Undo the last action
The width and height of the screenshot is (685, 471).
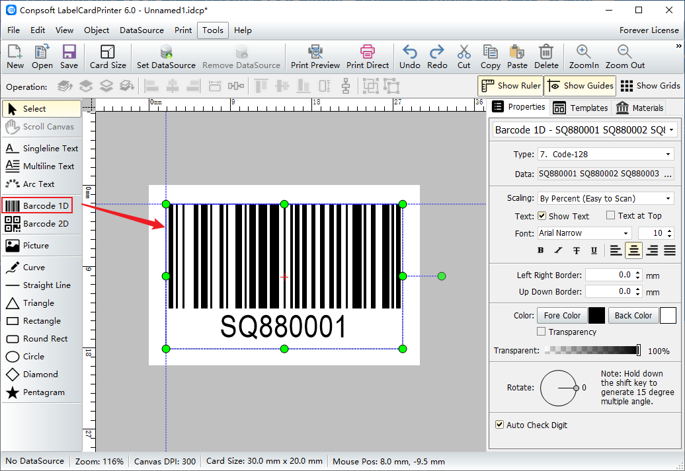point(410,57)
